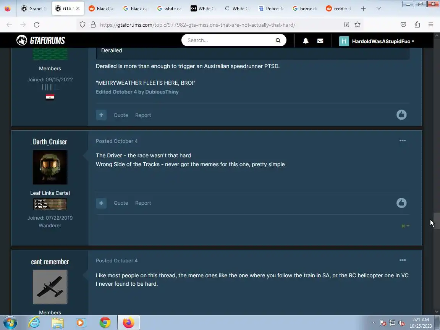Viewport: 440px width, 330px height.
Task: Click DubiousThiny in the edited note
Action: tap(162, 92)
